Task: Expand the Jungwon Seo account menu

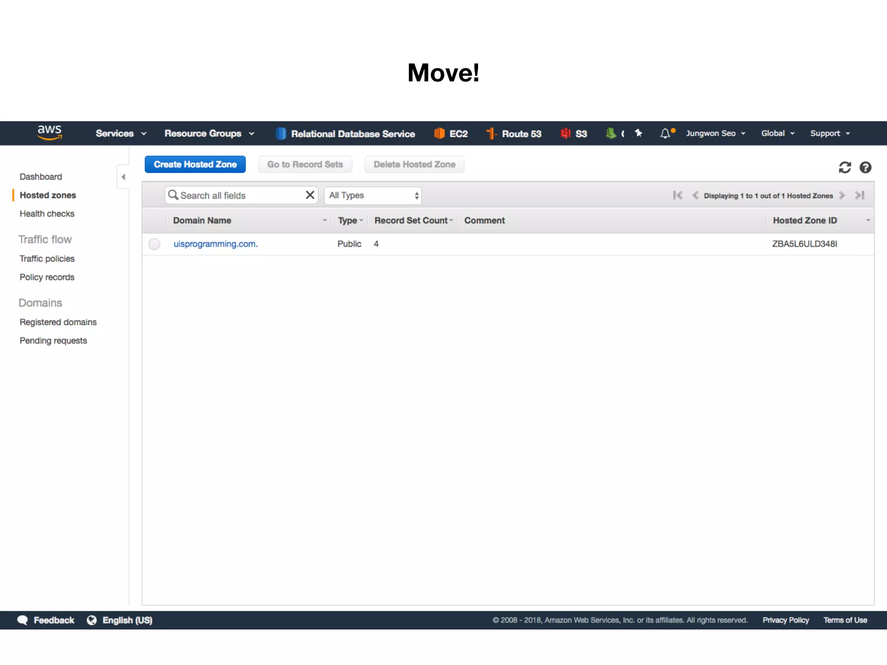Action: click(x=715, y=133)
